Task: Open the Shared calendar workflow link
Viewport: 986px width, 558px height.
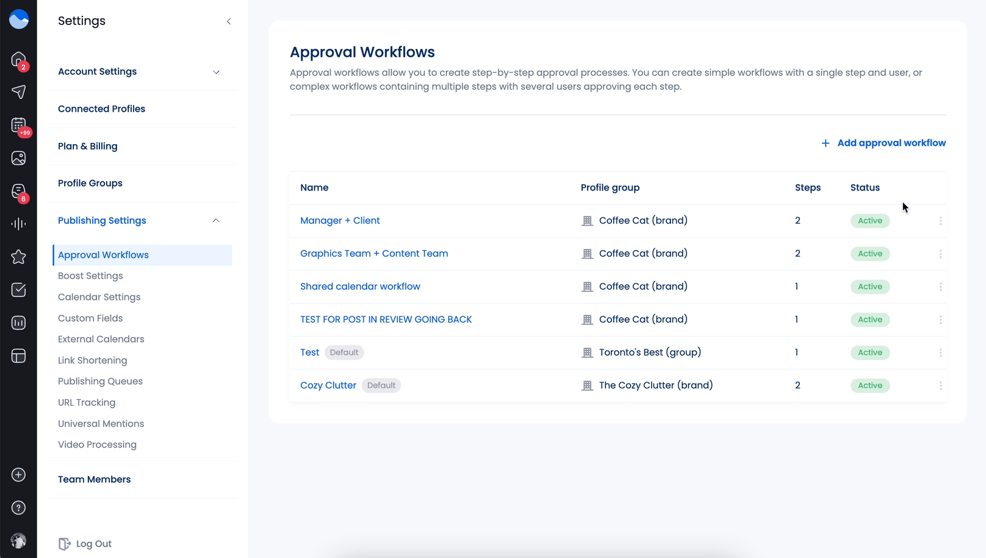Action: 360,286
